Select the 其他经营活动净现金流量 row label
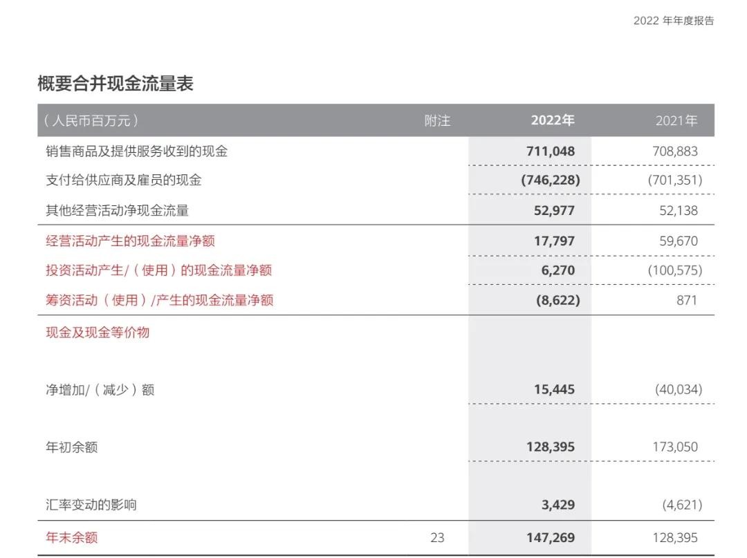747x558 pixels. click(117, 210)
